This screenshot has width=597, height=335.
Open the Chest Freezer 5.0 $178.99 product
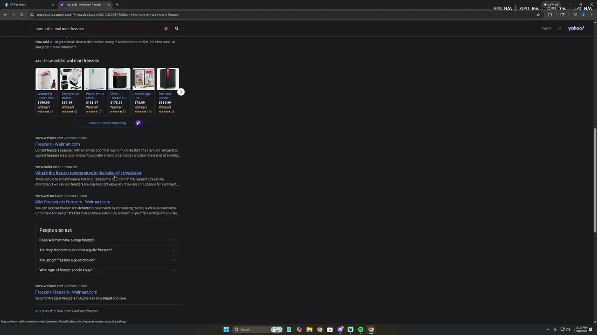pos(119,91)
